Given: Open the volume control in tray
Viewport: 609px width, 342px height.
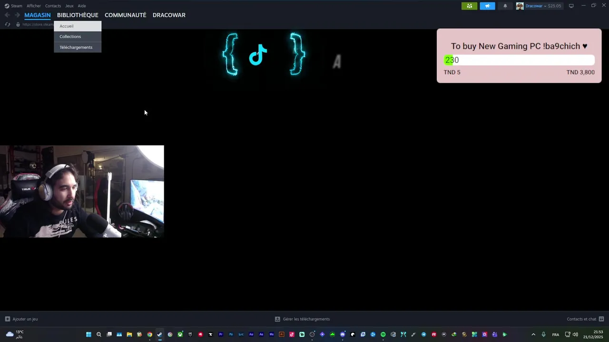Looking at the screenshot, I should (575, 334).
